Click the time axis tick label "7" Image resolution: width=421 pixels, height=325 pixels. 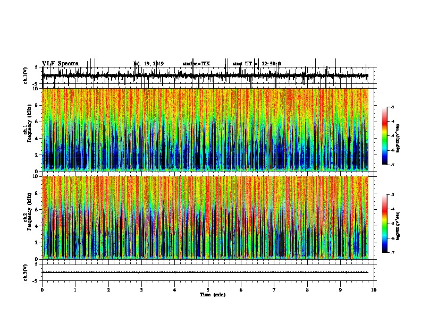pyautogui.click(x=274, y=290)
